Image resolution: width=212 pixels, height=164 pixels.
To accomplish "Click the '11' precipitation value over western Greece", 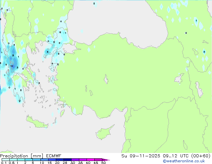I will pos(12,66).
